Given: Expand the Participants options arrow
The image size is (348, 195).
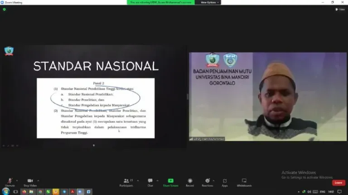Looking at the screenshot, I should click(x=138, y=180).
